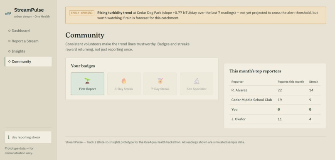The height and width of the screenshot is (160, 335).
Task: Click the StreamPulse app title
Action: coord(29,10)
